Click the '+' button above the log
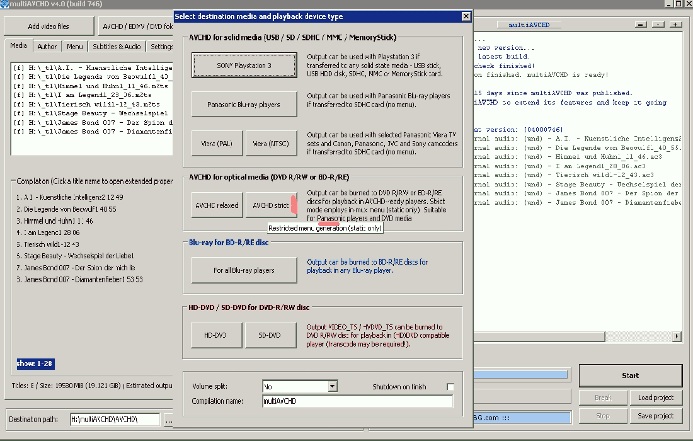The width and height of the screenshot is (693, 441). pos(675,25)
